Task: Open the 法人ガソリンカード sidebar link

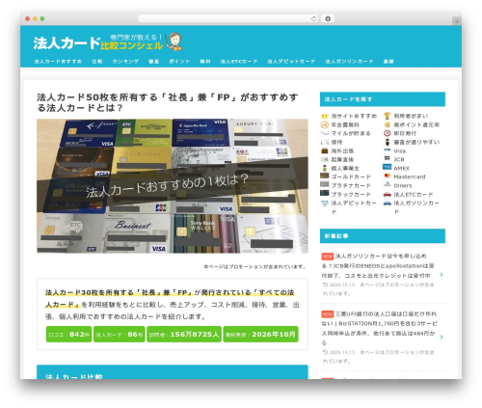Action: click(416, 207)
